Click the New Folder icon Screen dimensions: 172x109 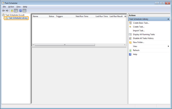coord(130,42)
